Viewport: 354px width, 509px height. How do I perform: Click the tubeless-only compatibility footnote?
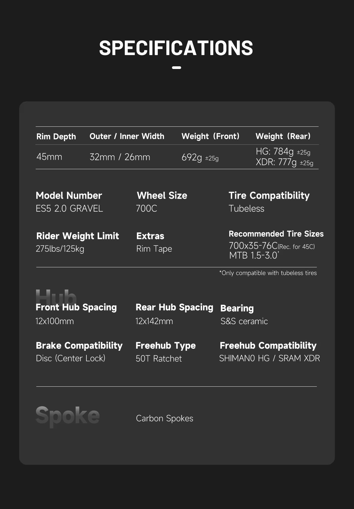coord(268,273)
